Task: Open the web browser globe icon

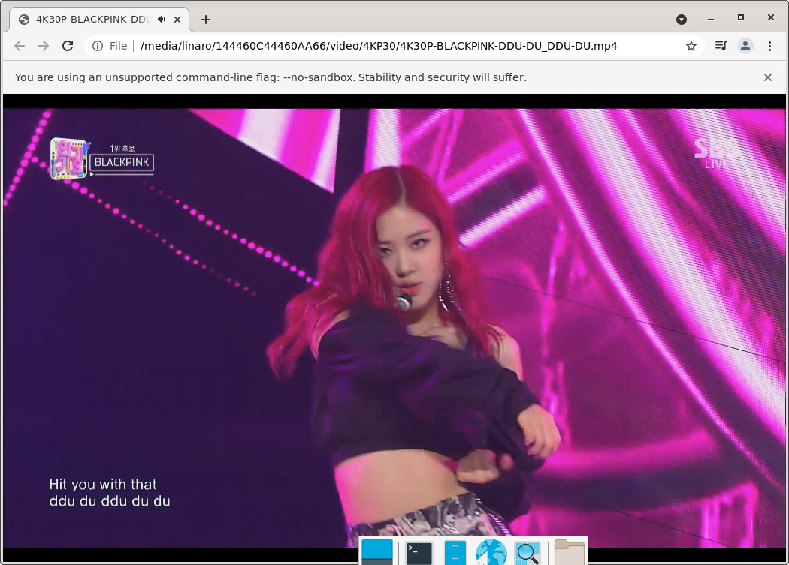Action: tap(491, 554)
